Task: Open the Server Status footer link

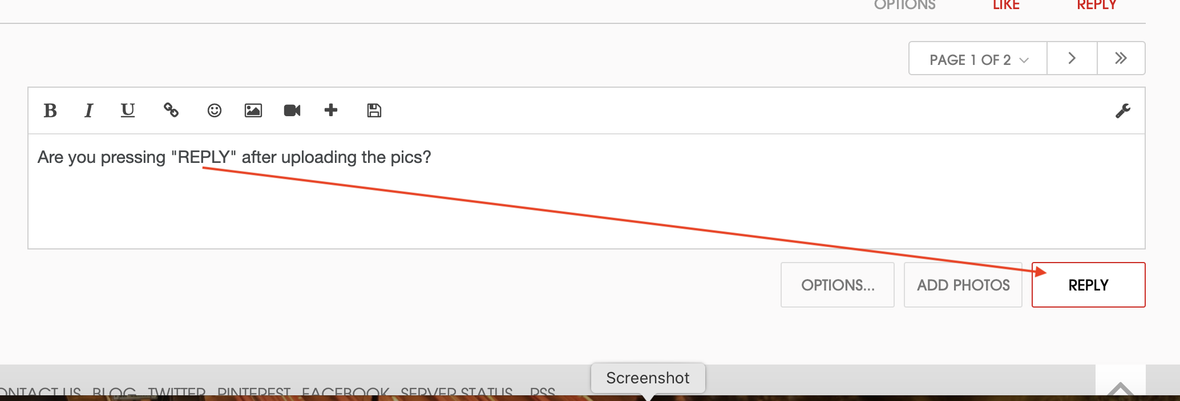Action: [456, 393]
